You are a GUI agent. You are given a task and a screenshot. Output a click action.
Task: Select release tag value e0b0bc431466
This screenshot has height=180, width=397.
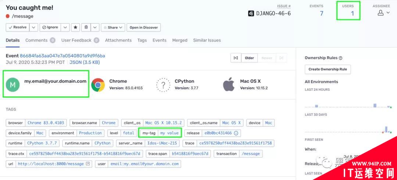218,133
